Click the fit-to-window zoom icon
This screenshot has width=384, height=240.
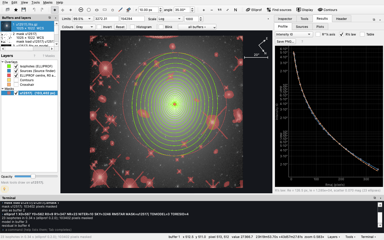[x=228, y=10]
